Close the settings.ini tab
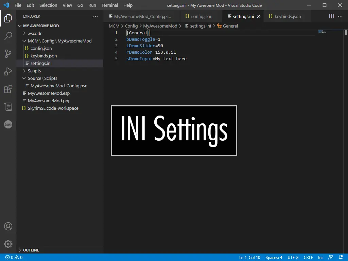The width and height of the screenshot is (348, 261). (x=259, y=16)
